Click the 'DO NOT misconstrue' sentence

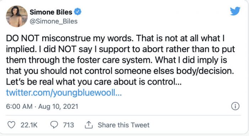(x=70, y=39)
